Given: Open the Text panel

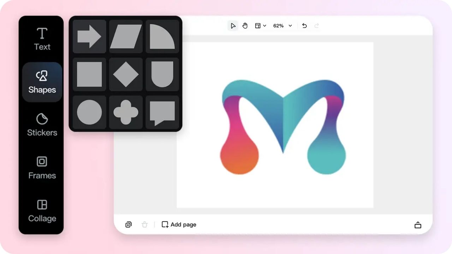Looking at the screenshot, I should tap(42, 38).
